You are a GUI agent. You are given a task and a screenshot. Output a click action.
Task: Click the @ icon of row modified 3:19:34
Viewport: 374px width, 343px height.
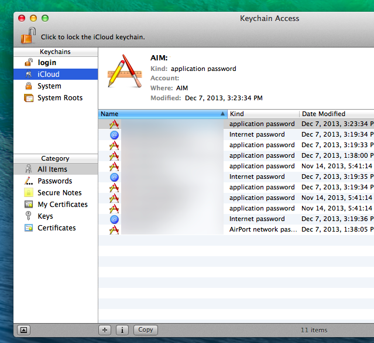115,135
